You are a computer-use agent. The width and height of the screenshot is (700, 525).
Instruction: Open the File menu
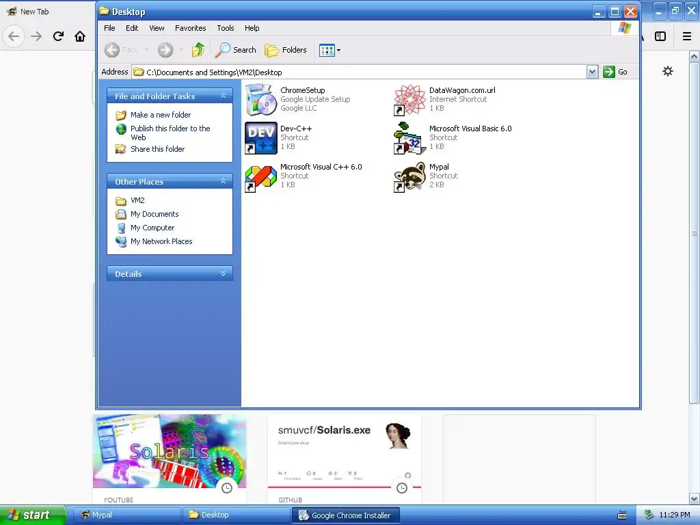(109, 28)
